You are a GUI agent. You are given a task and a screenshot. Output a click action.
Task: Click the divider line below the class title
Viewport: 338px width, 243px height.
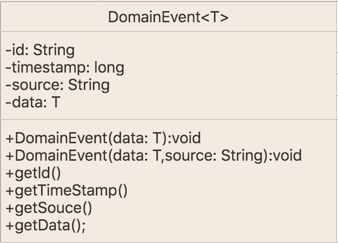pyautogui.click(x=169, y=31)
